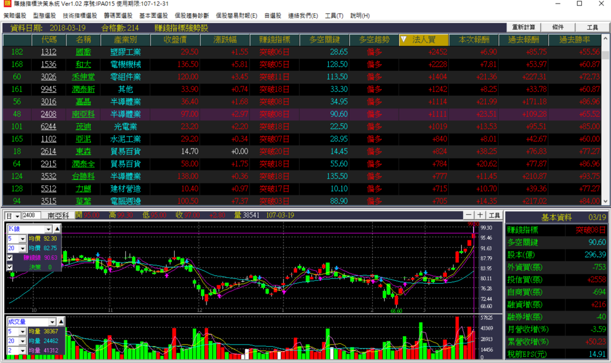The height and width of the screenshot is (363, 611).
Task: Open the 說明(H) menu
Action: point(360,15)
